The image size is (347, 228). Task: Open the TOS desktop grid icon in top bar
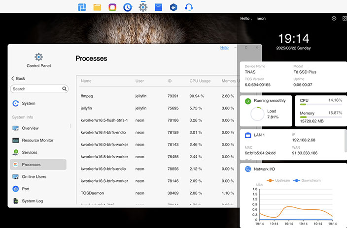pos(82,7)
